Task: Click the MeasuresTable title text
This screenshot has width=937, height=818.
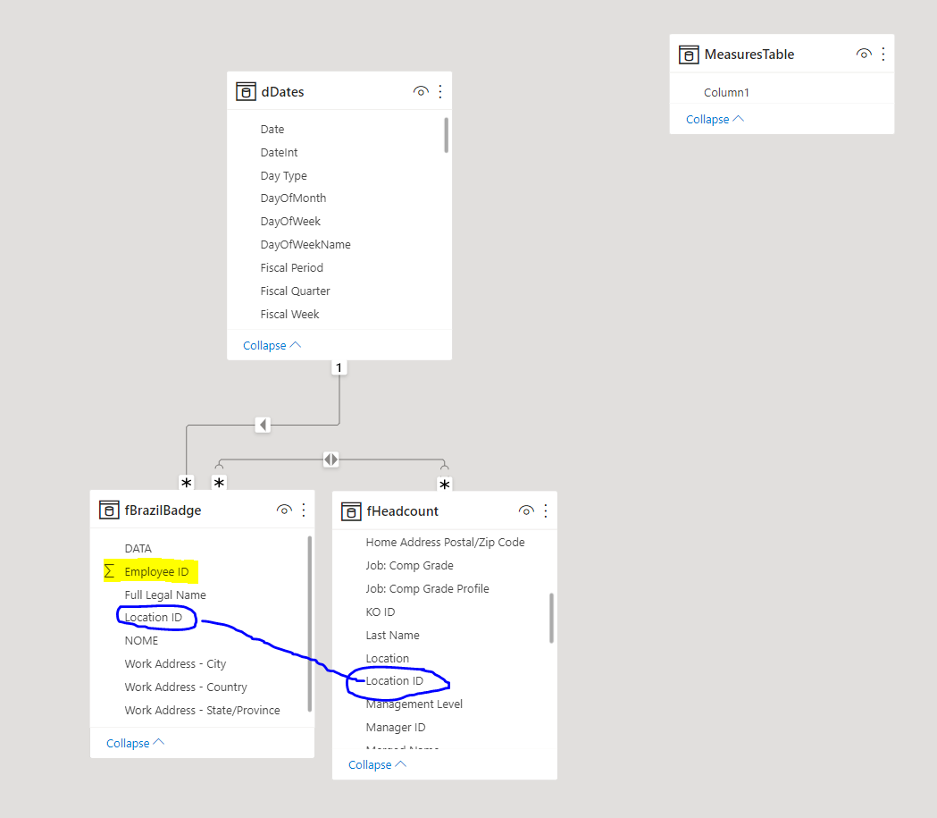Action: tap(749, 55)
